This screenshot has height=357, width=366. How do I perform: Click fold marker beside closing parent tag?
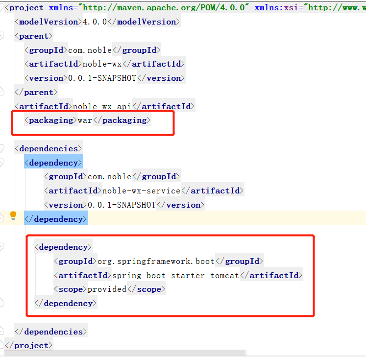pyautogui.click(x=1, y=91)
